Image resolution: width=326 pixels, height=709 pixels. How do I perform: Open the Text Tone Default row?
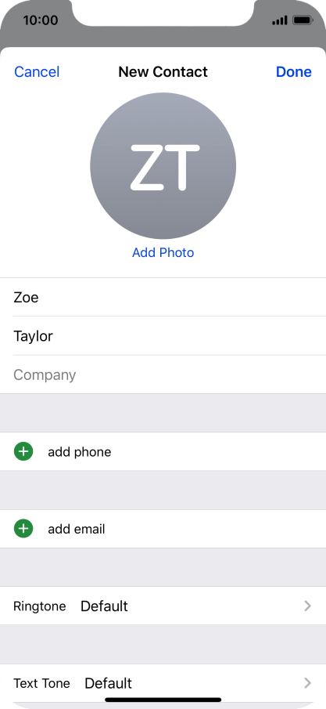163,683
